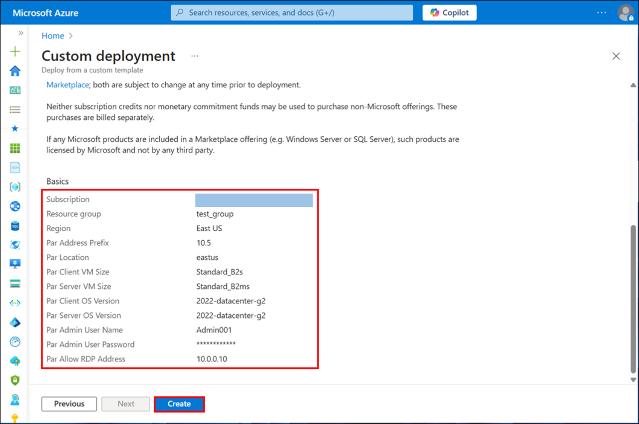This screenshot has height=424, width=639.
Task: Open the Dashboard icon
Action: (x=15, y=90)
